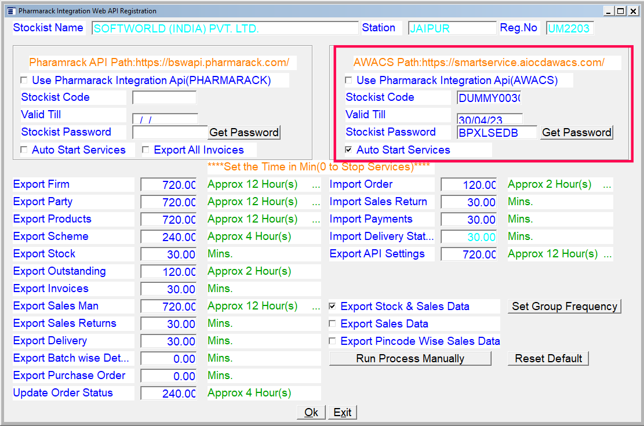Click empty Pharmarack Stockist Password field
This screenshot has height=426, width=644.
point(170,132)
